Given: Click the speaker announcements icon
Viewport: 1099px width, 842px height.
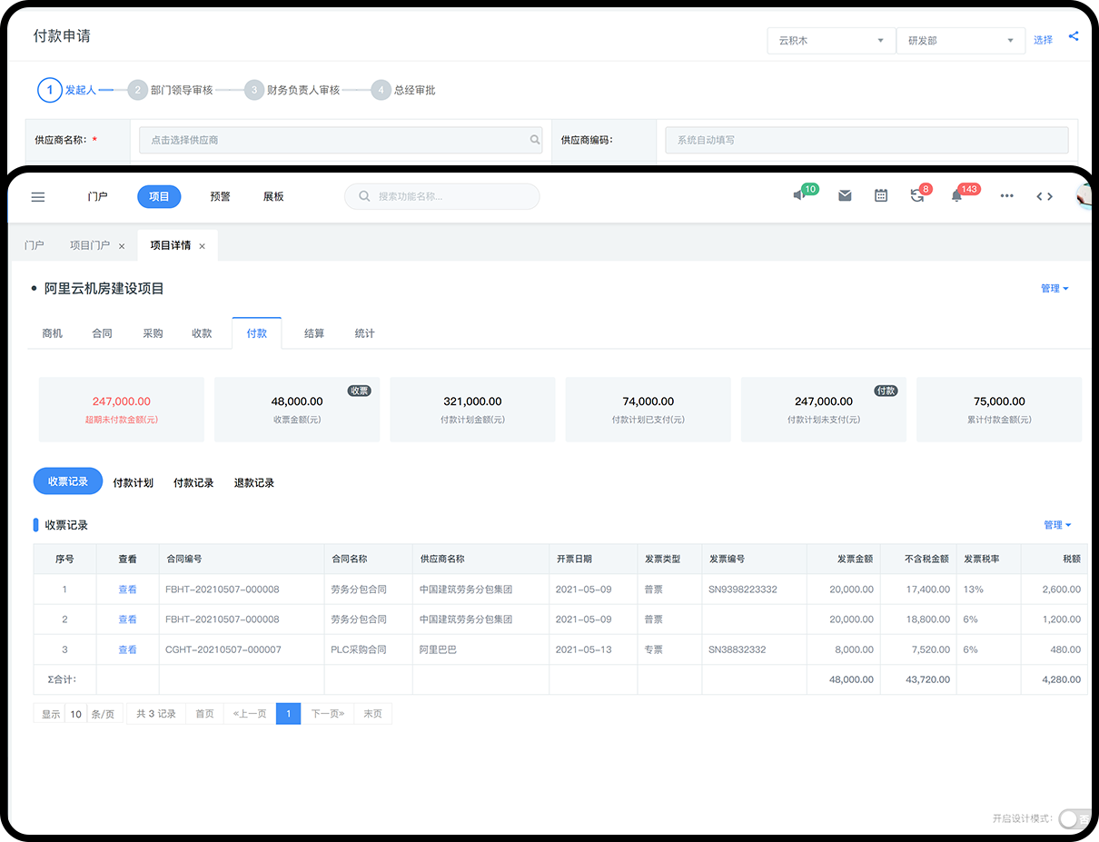Looking at the screenshot, I should point(799,195).
